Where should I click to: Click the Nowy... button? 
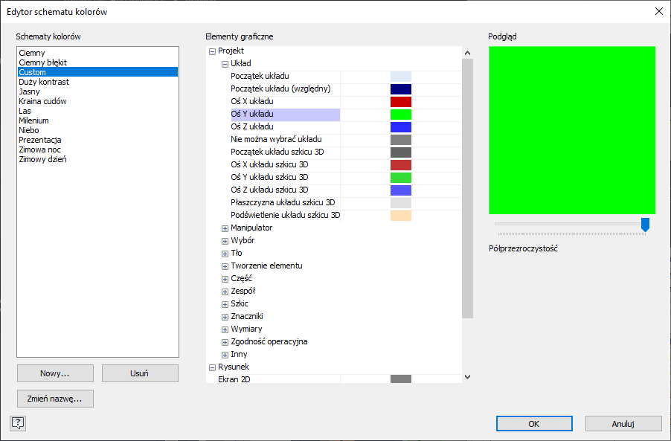pyautogui.click(x=55, y=373)
